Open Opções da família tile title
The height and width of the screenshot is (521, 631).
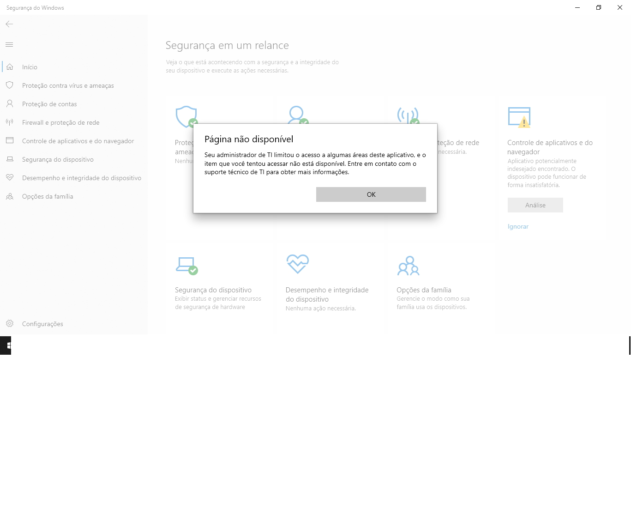pyautogui.click(x=424, y=290)
